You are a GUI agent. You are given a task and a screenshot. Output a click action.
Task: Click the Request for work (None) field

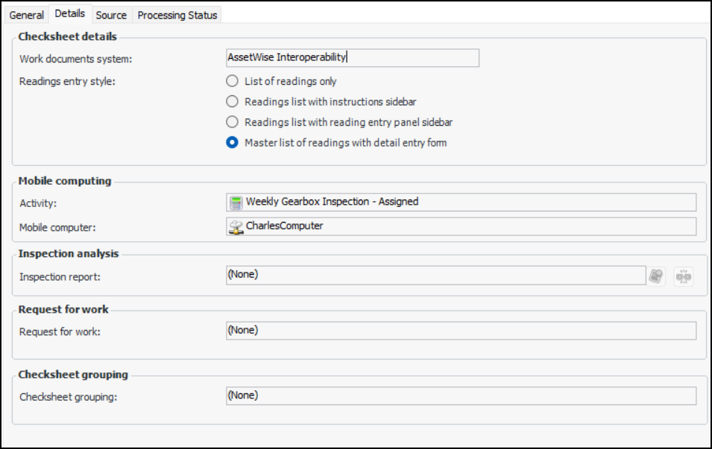point(460,331)
